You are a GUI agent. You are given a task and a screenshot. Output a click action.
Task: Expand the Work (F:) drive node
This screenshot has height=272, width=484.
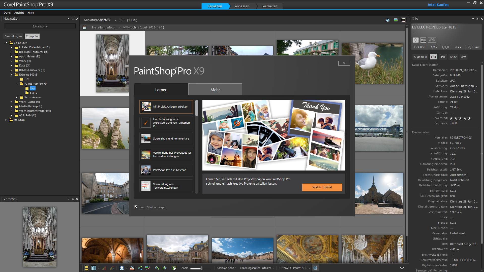click(12, 61)
